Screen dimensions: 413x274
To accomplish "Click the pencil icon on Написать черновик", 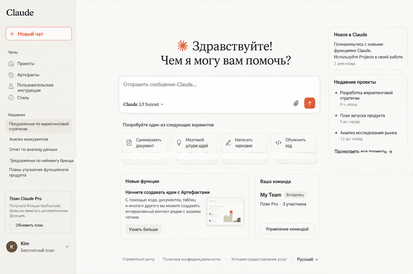I will click(x=228, y=142).
